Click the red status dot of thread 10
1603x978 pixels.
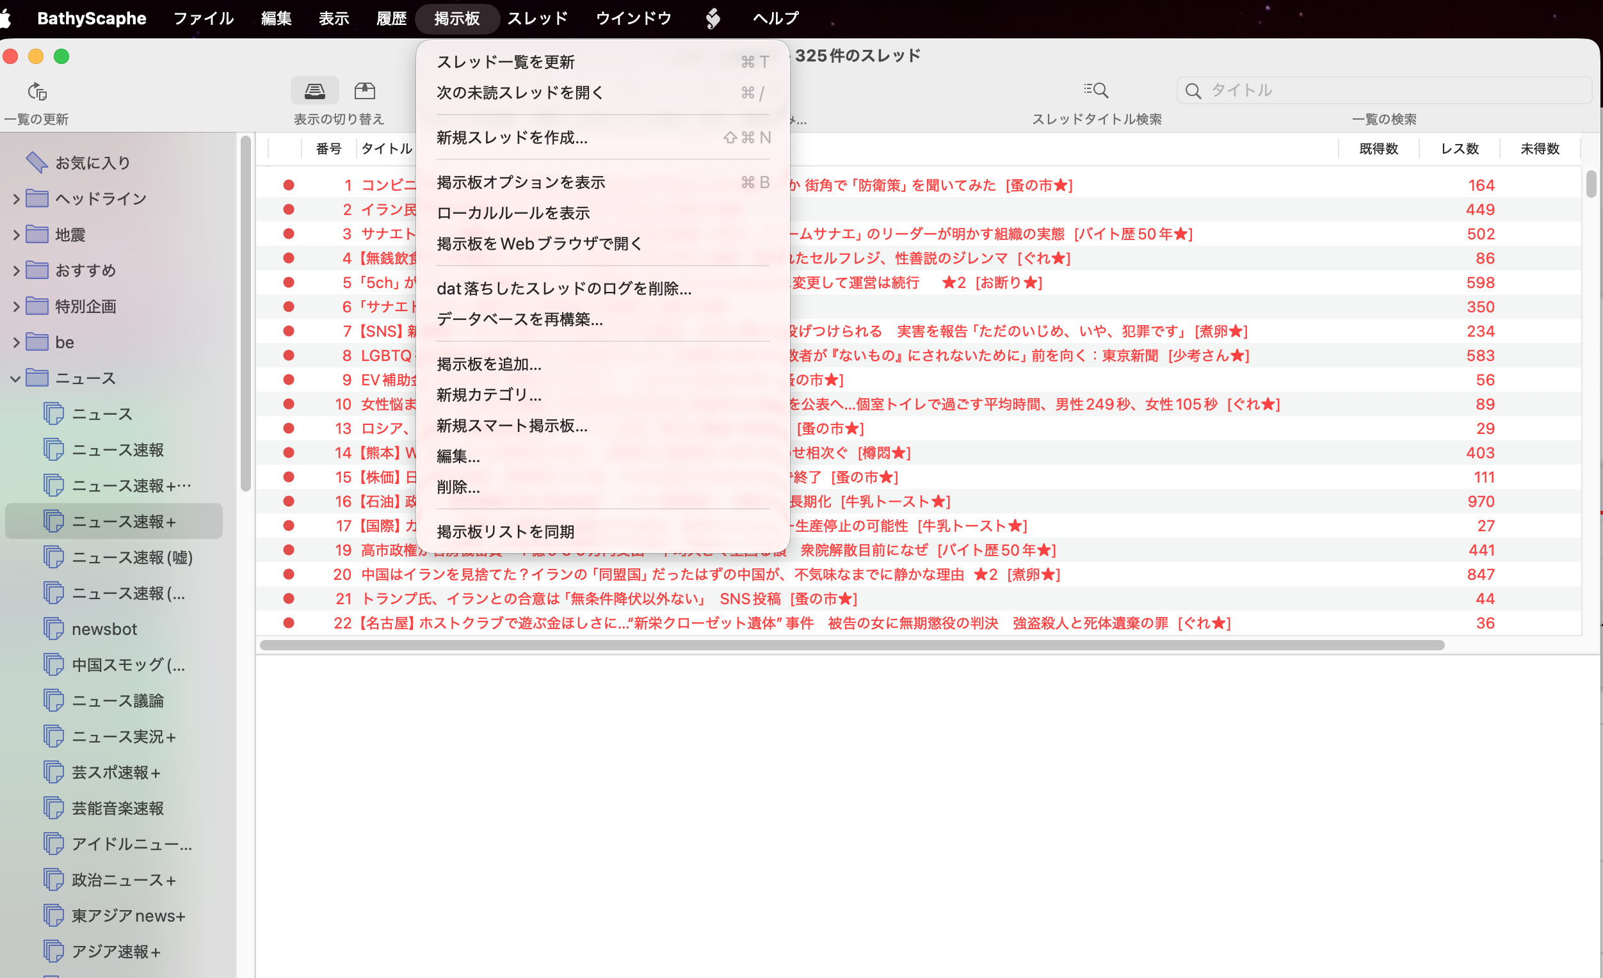pyautogui.click(x=288, y=404)
